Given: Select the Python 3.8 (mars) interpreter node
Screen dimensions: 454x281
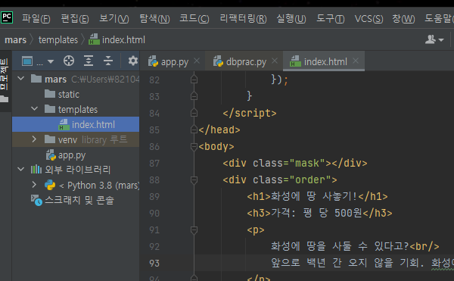Looking at the screenshot, I should tap(76, 185).
